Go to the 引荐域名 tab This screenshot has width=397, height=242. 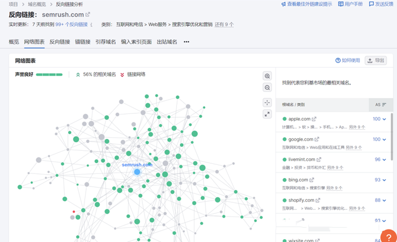tap(105, 42)
